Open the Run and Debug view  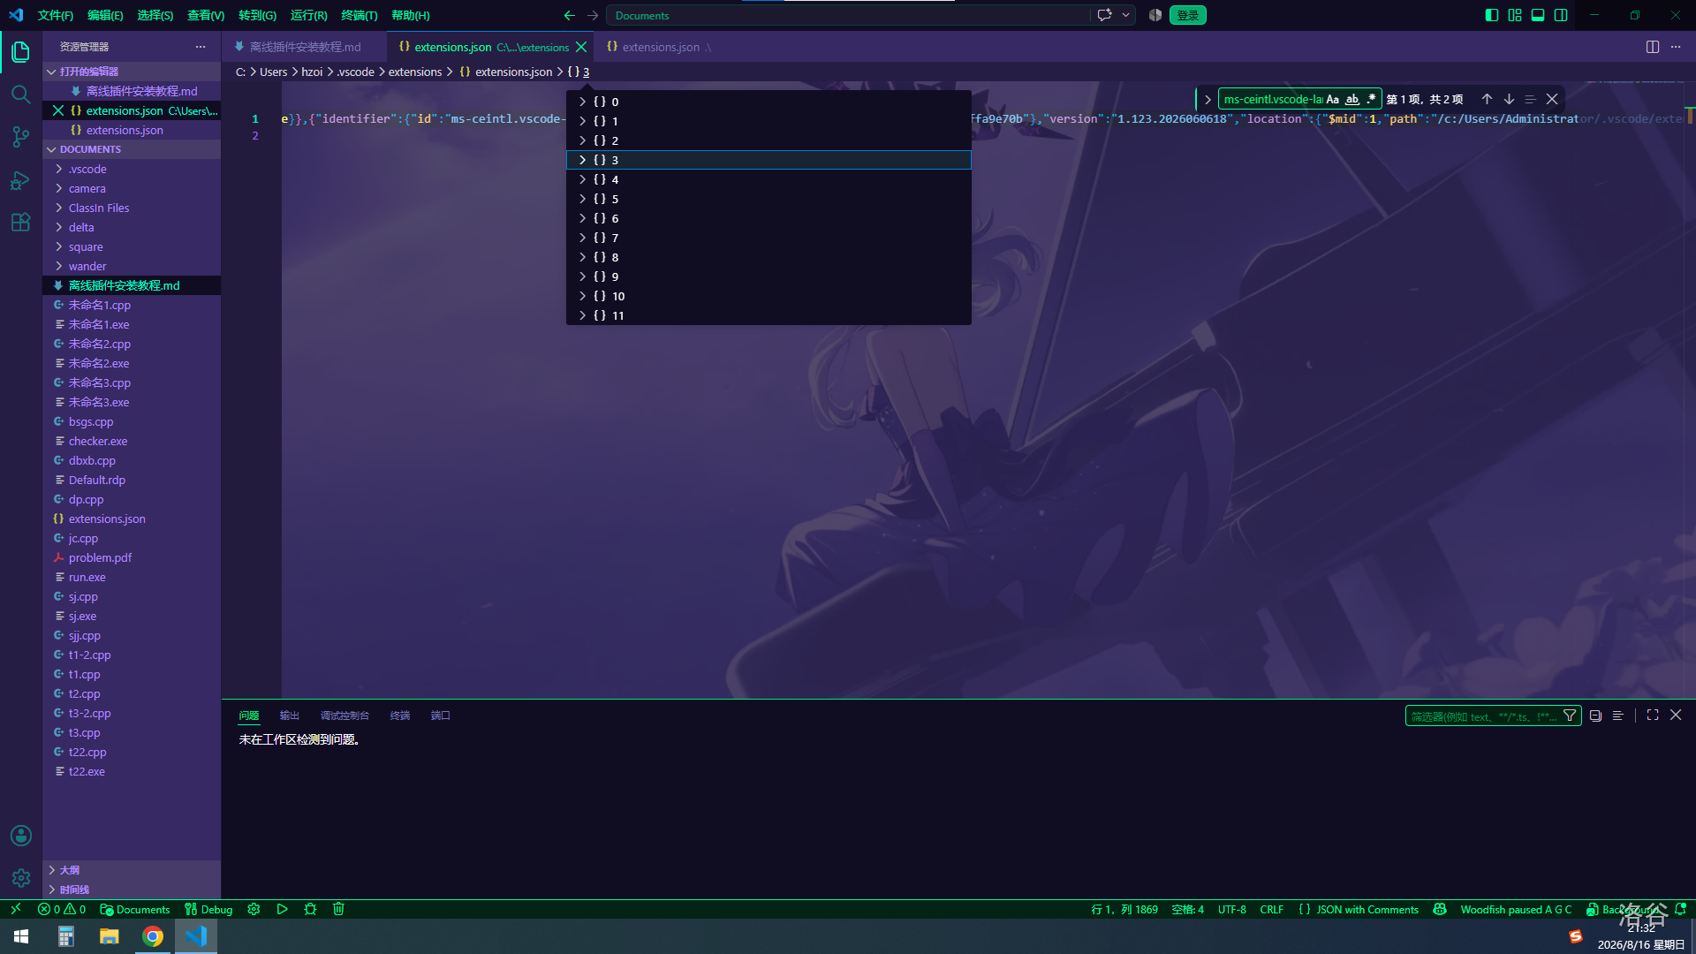coord(21,180)
